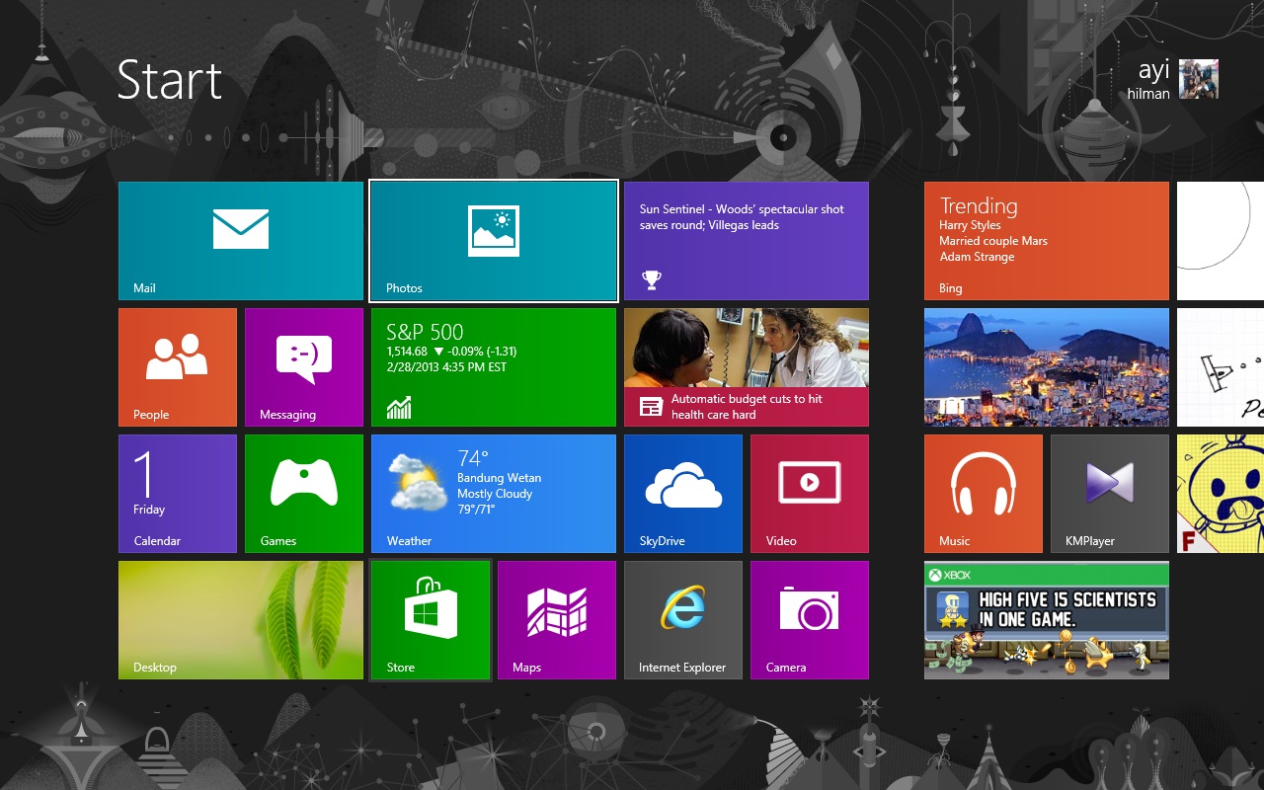
Task: Open the Maps tile
Action: point(557,620)
